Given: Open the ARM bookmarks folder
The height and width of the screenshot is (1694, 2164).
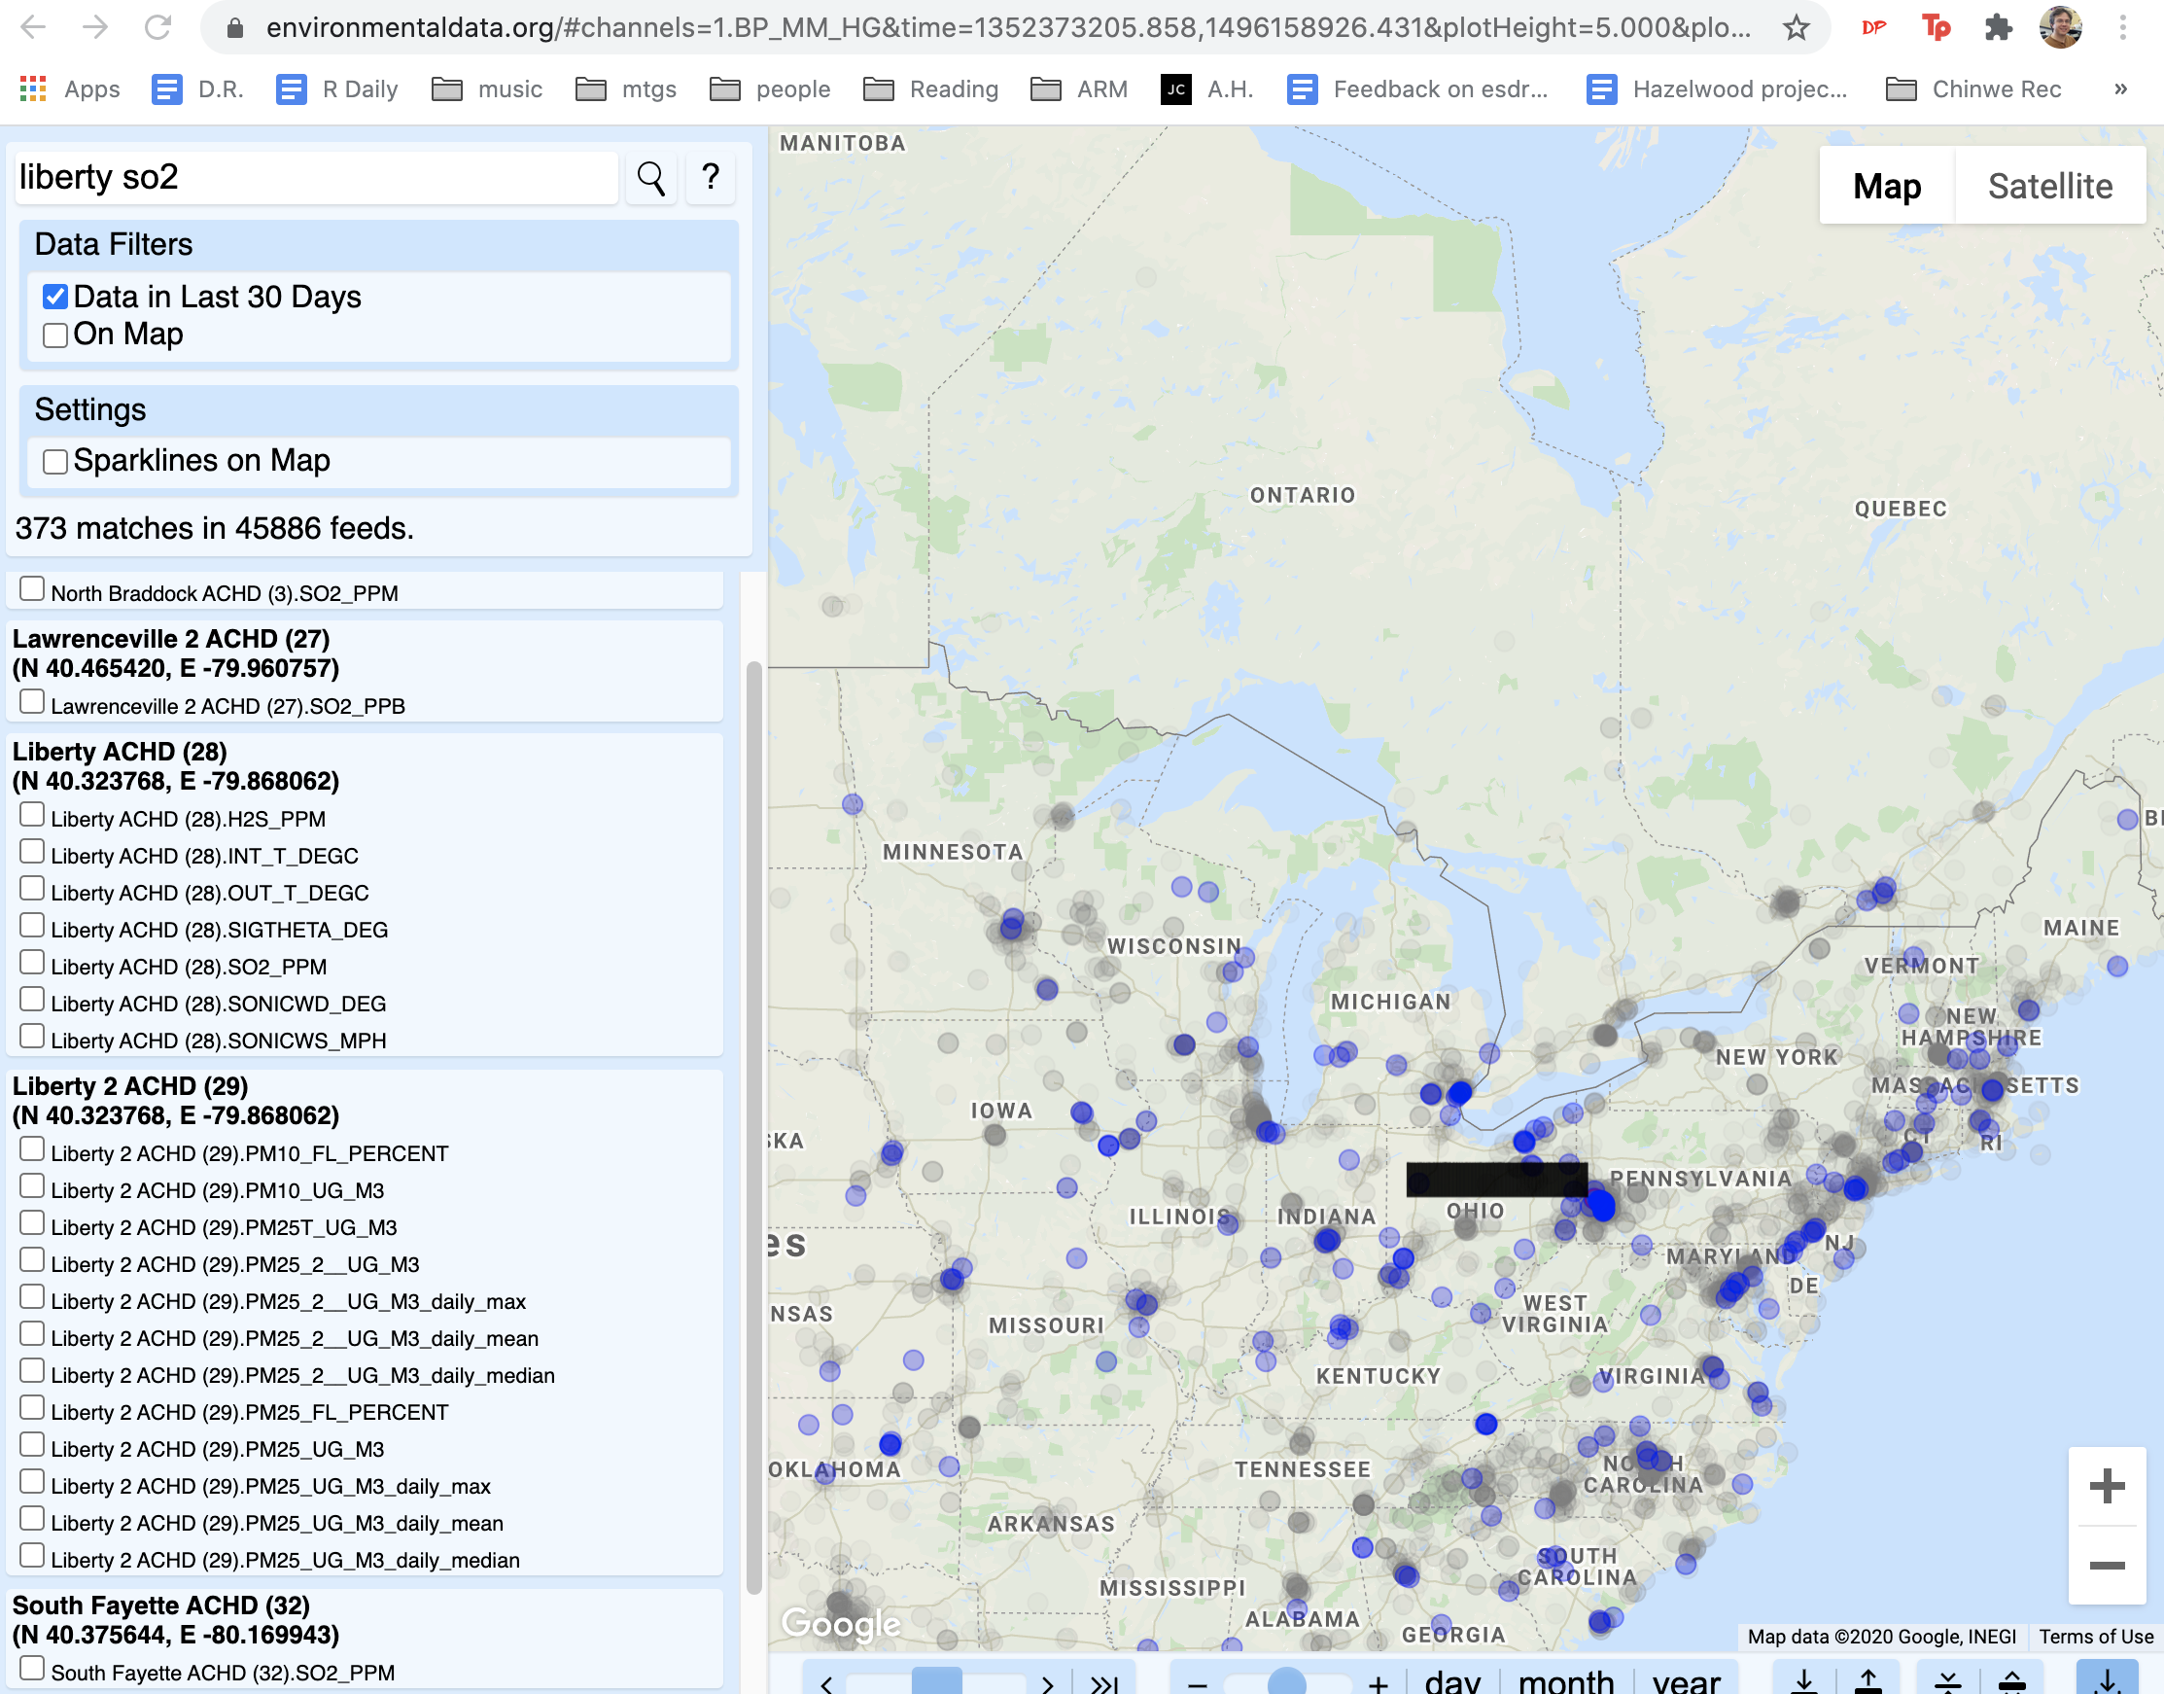Looking at the screenshot, I should (1078, 89).
